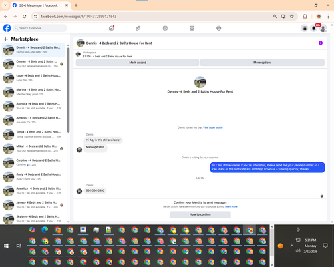Open the volume icon in system tray
334x267 pixels.
298,251
